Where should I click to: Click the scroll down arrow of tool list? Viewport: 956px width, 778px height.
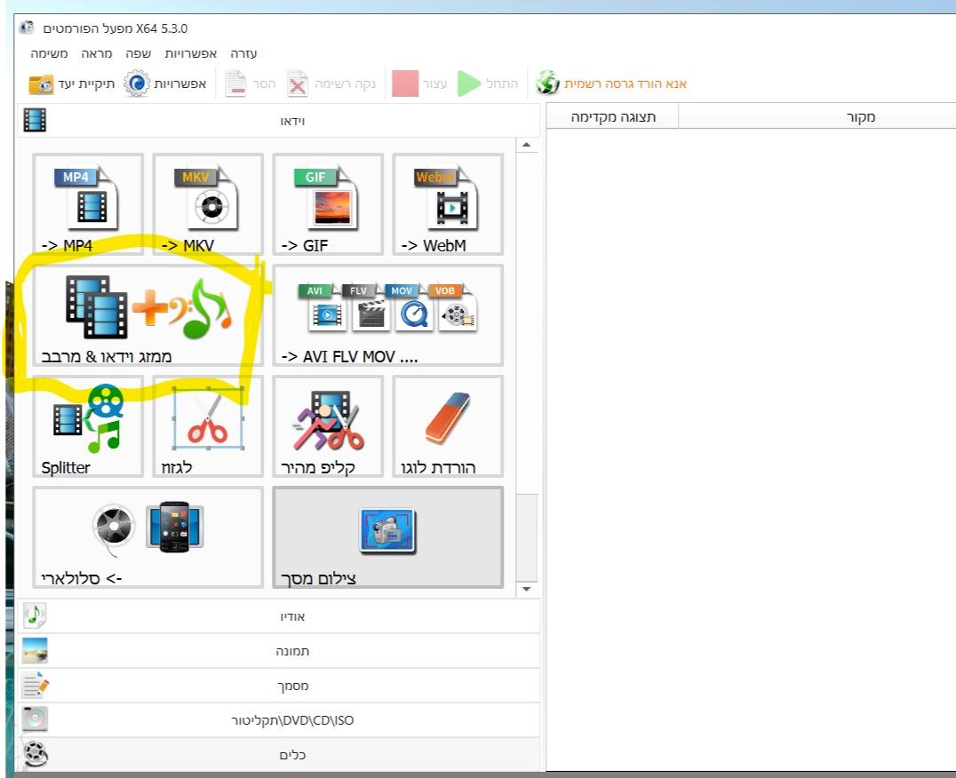[527, 589]
